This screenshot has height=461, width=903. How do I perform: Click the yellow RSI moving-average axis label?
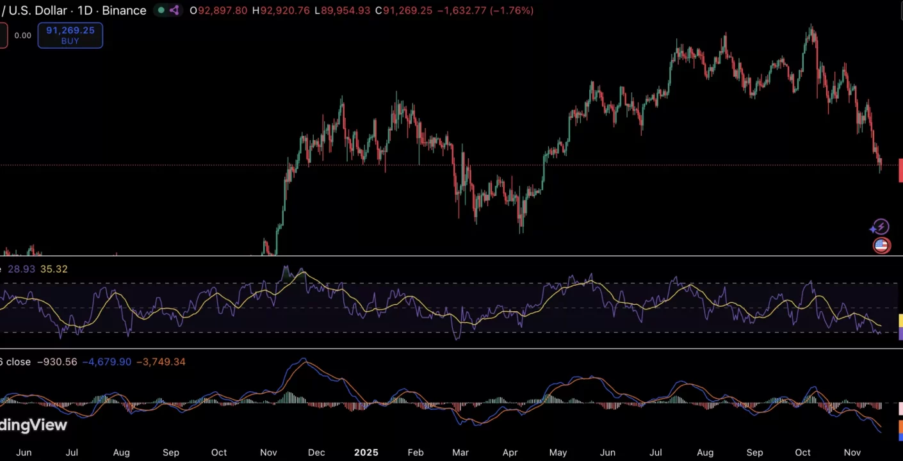coord(900,321)
